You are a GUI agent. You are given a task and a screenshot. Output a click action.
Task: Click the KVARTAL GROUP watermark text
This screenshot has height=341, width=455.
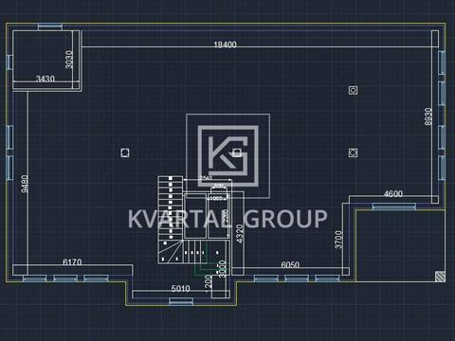click(227, 219)
